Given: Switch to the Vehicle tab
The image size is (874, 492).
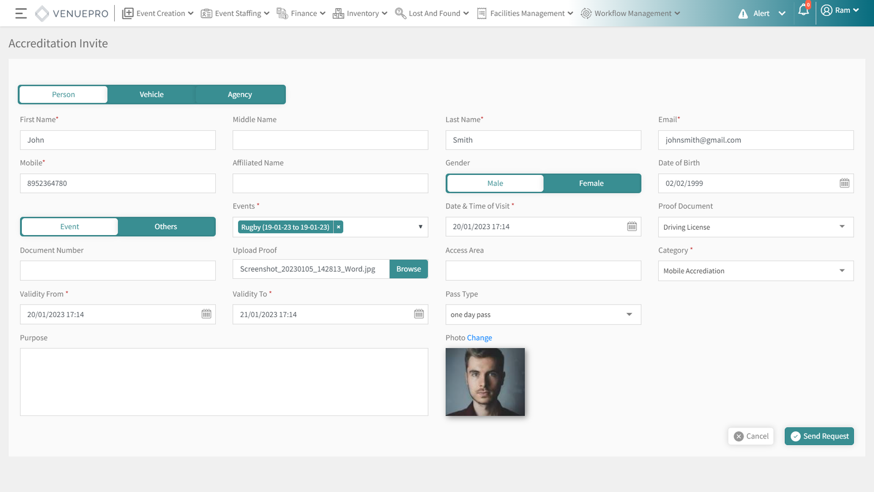Looking at the screenshot, I should tap(151, 95).
